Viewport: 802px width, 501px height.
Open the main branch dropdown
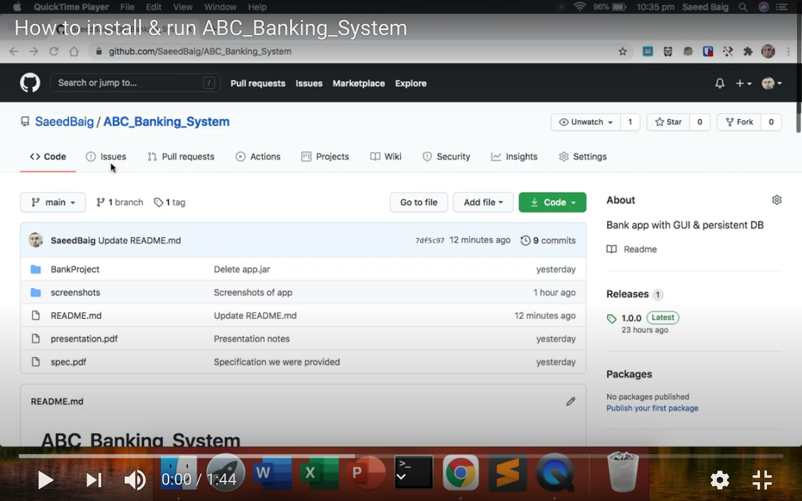click(x=53, y=202)
